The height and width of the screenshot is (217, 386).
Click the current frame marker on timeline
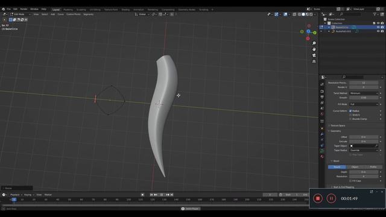point(14,200)
